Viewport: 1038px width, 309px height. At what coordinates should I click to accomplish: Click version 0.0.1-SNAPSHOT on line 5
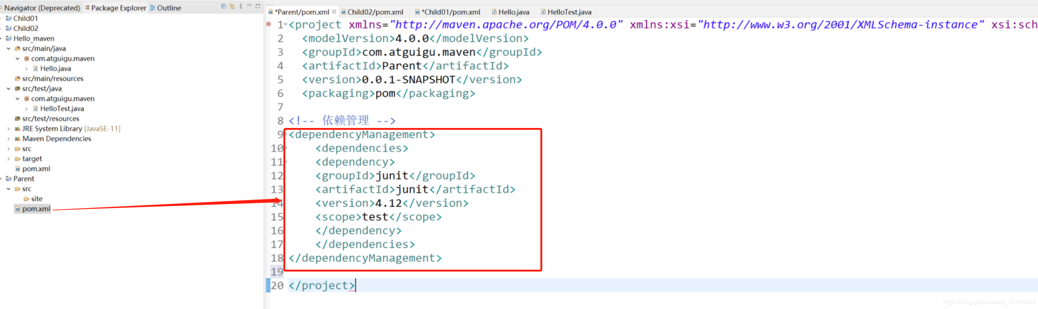pyautogui.click(x=409, y=79)
